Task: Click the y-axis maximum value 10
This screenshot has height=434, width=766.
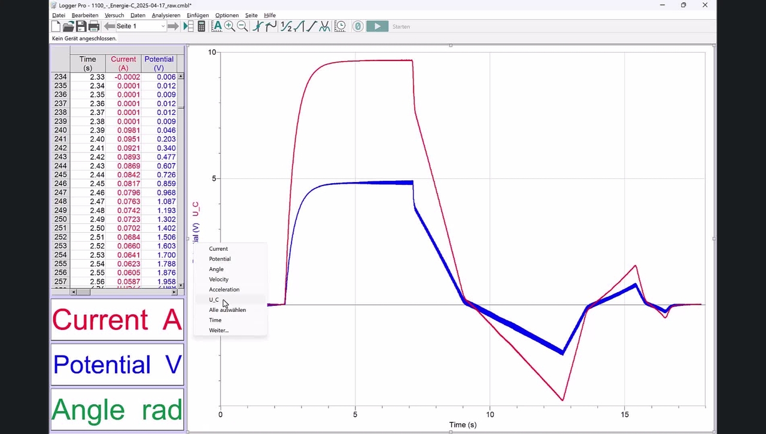Action: pyautogui.click(x=212, y=52)
